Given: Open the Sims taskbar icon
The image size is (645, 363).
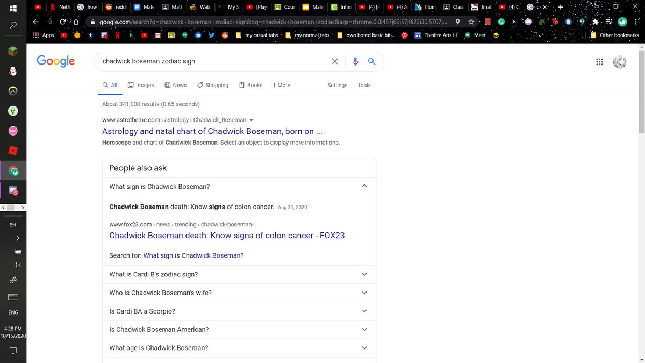Looking at the screenshot, I should pyautogui.click(x=13, y=111).
